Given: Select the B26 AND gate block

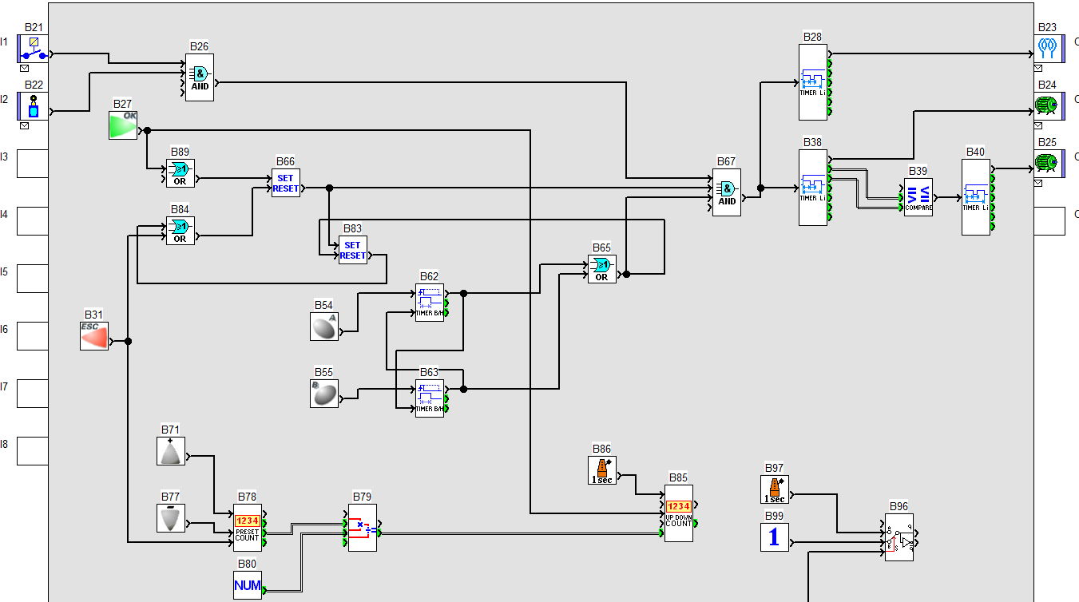Looking at the screenshot, I should pyautogui.click(x=200, y=77).
